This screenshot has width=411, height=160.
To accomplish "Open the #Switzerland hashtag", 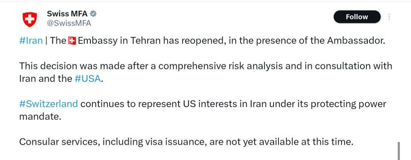I will click(x=49, y=104).
